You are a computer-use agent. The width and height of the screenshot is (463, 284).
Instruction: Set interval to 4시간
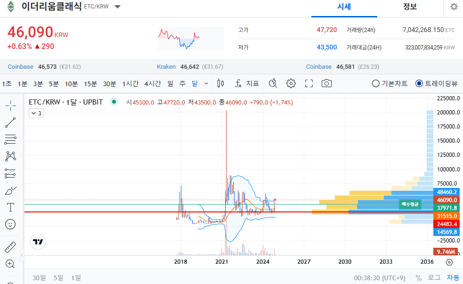click(153, 84)
